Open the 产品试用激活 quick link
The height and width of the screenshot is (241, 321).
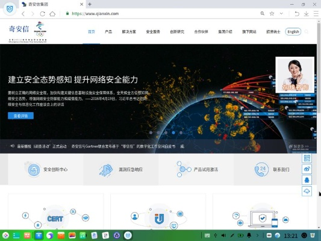pyautogui.click(x=197, y=169)
